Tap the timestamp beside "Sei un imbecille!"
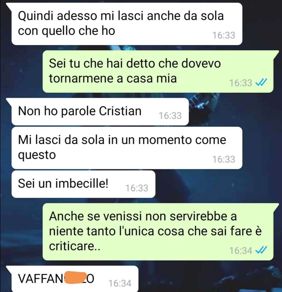282x292 pixels. click(x=137, y=188)
